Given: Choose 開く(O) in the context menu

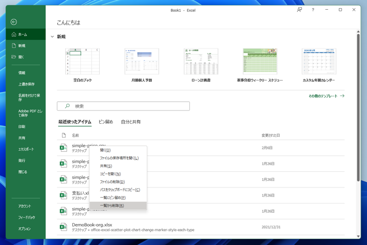Looking at the screenshot, I should point(118,150).
